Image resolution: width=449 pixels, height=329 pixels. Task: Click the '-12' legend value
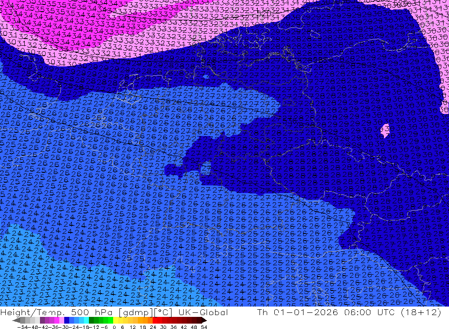tap(94, 327)
